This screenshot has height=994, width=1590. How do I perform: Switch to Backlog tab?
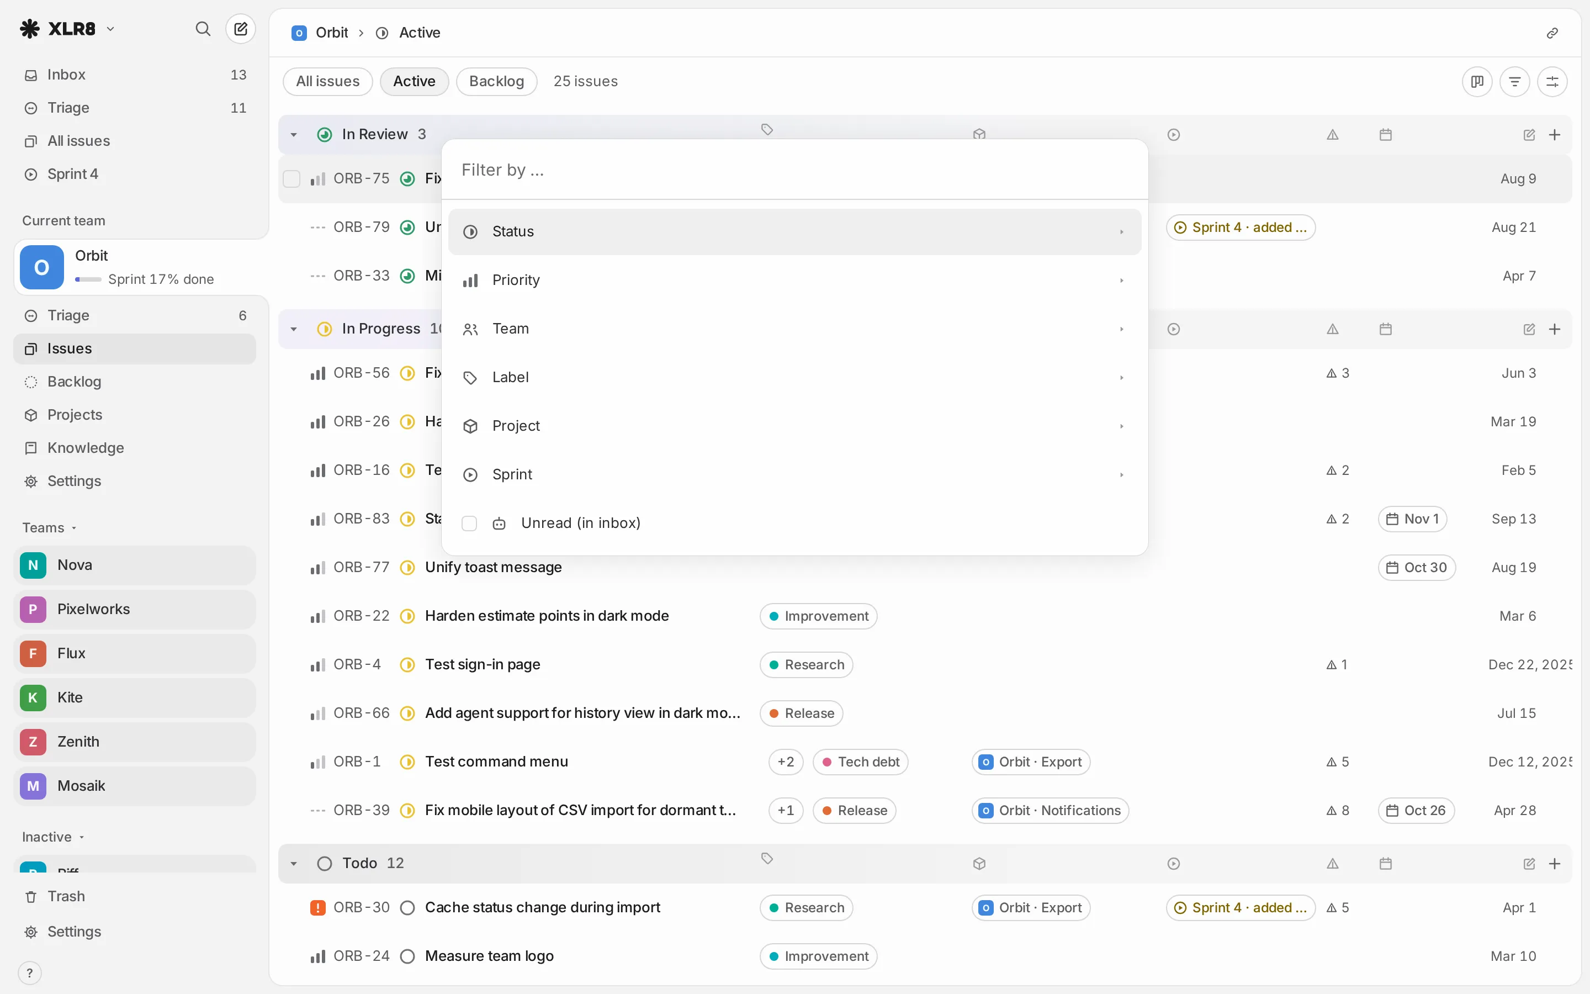pos(497,82)
